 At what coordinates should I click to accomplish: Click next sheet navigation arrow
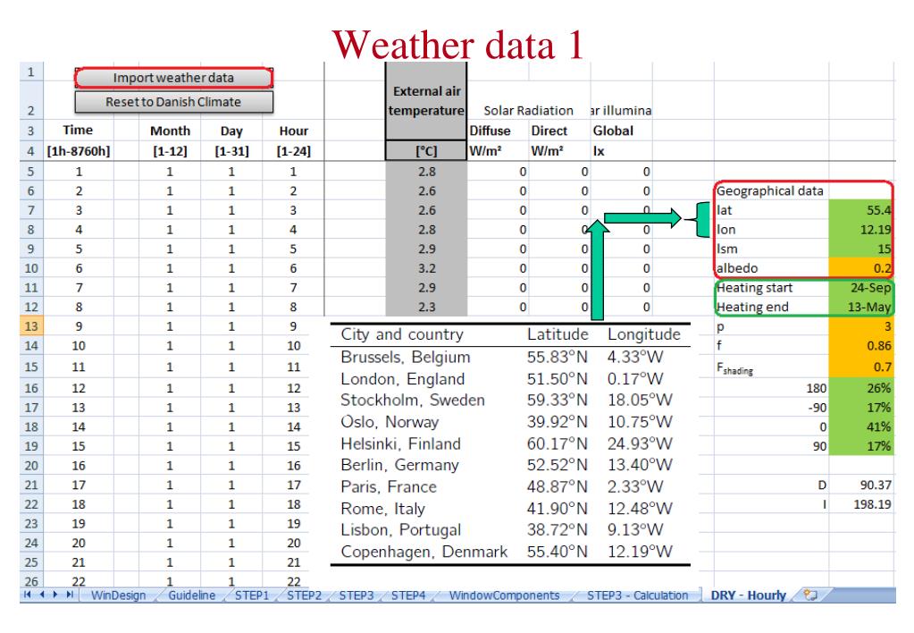(55, 595)
